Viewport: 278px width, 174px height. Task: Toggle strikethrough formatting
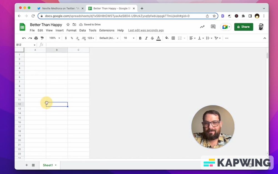coord(152,38)
